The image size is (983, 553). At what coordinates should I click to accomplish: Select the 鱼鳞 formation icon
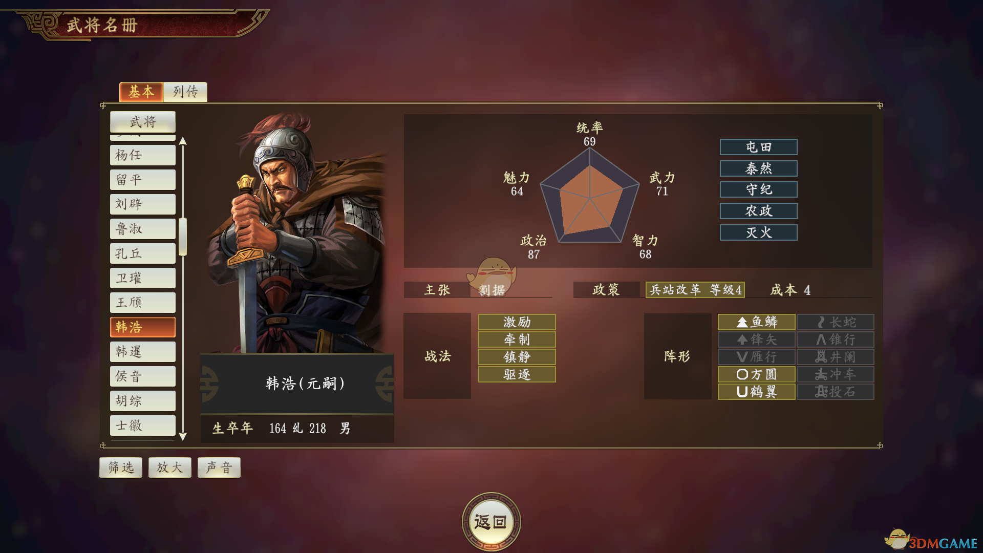click(756, 322)
